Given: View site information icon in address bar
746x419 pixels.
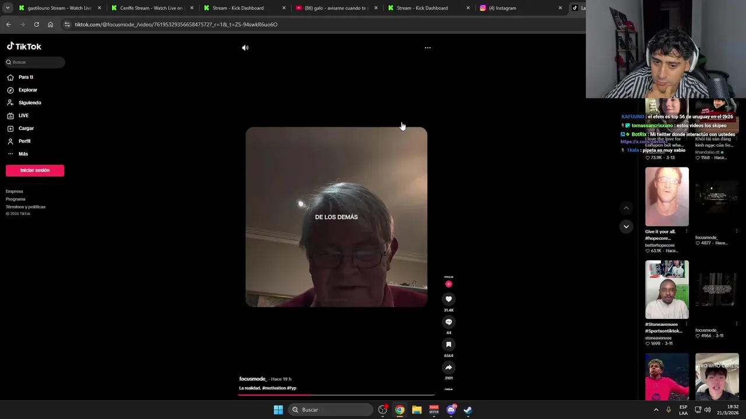Looking at the screenshot, I should click(x=67, y=24).
